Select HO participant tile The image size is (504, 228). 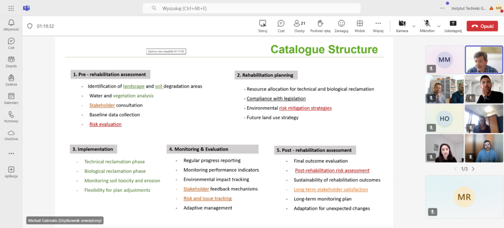(444, 118)
